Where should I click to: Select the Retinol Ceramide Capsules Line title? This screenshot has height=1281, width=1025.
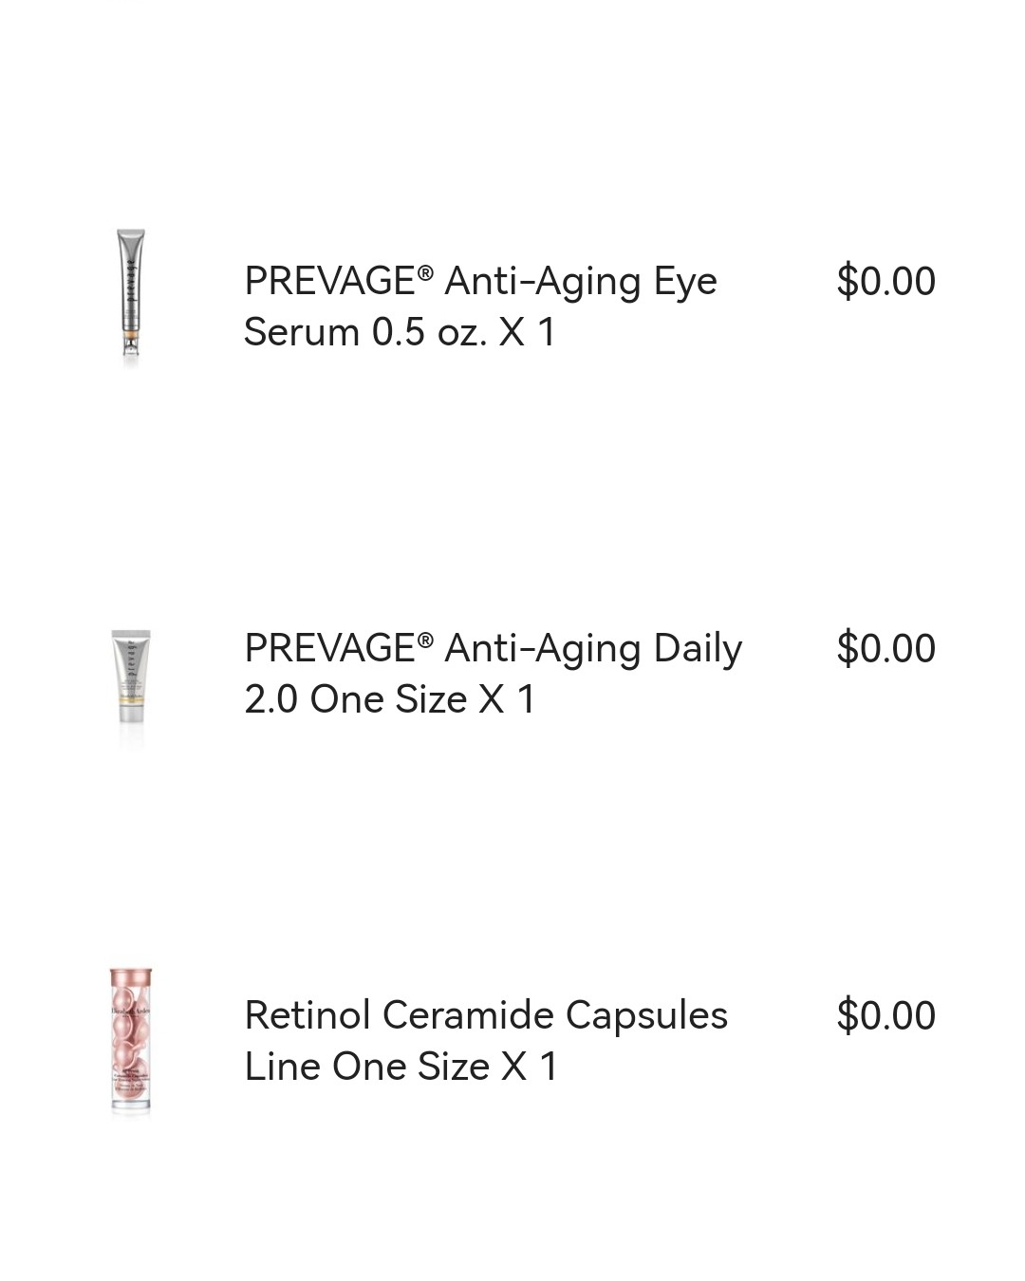(x=486, y=1041)
